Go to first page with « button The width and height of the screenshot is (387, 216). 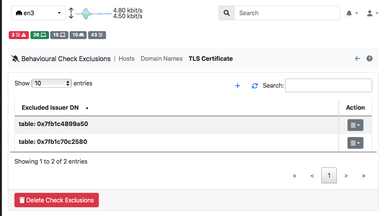tap(295, 175)
